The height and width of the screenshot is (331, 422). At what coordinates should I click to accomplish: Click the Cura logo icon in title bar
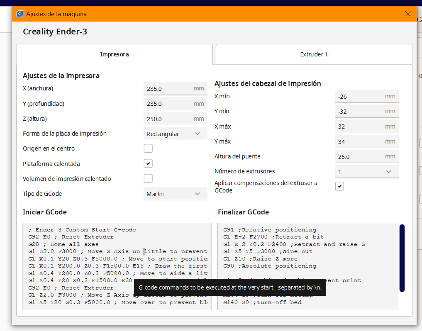tap(20, 14)
